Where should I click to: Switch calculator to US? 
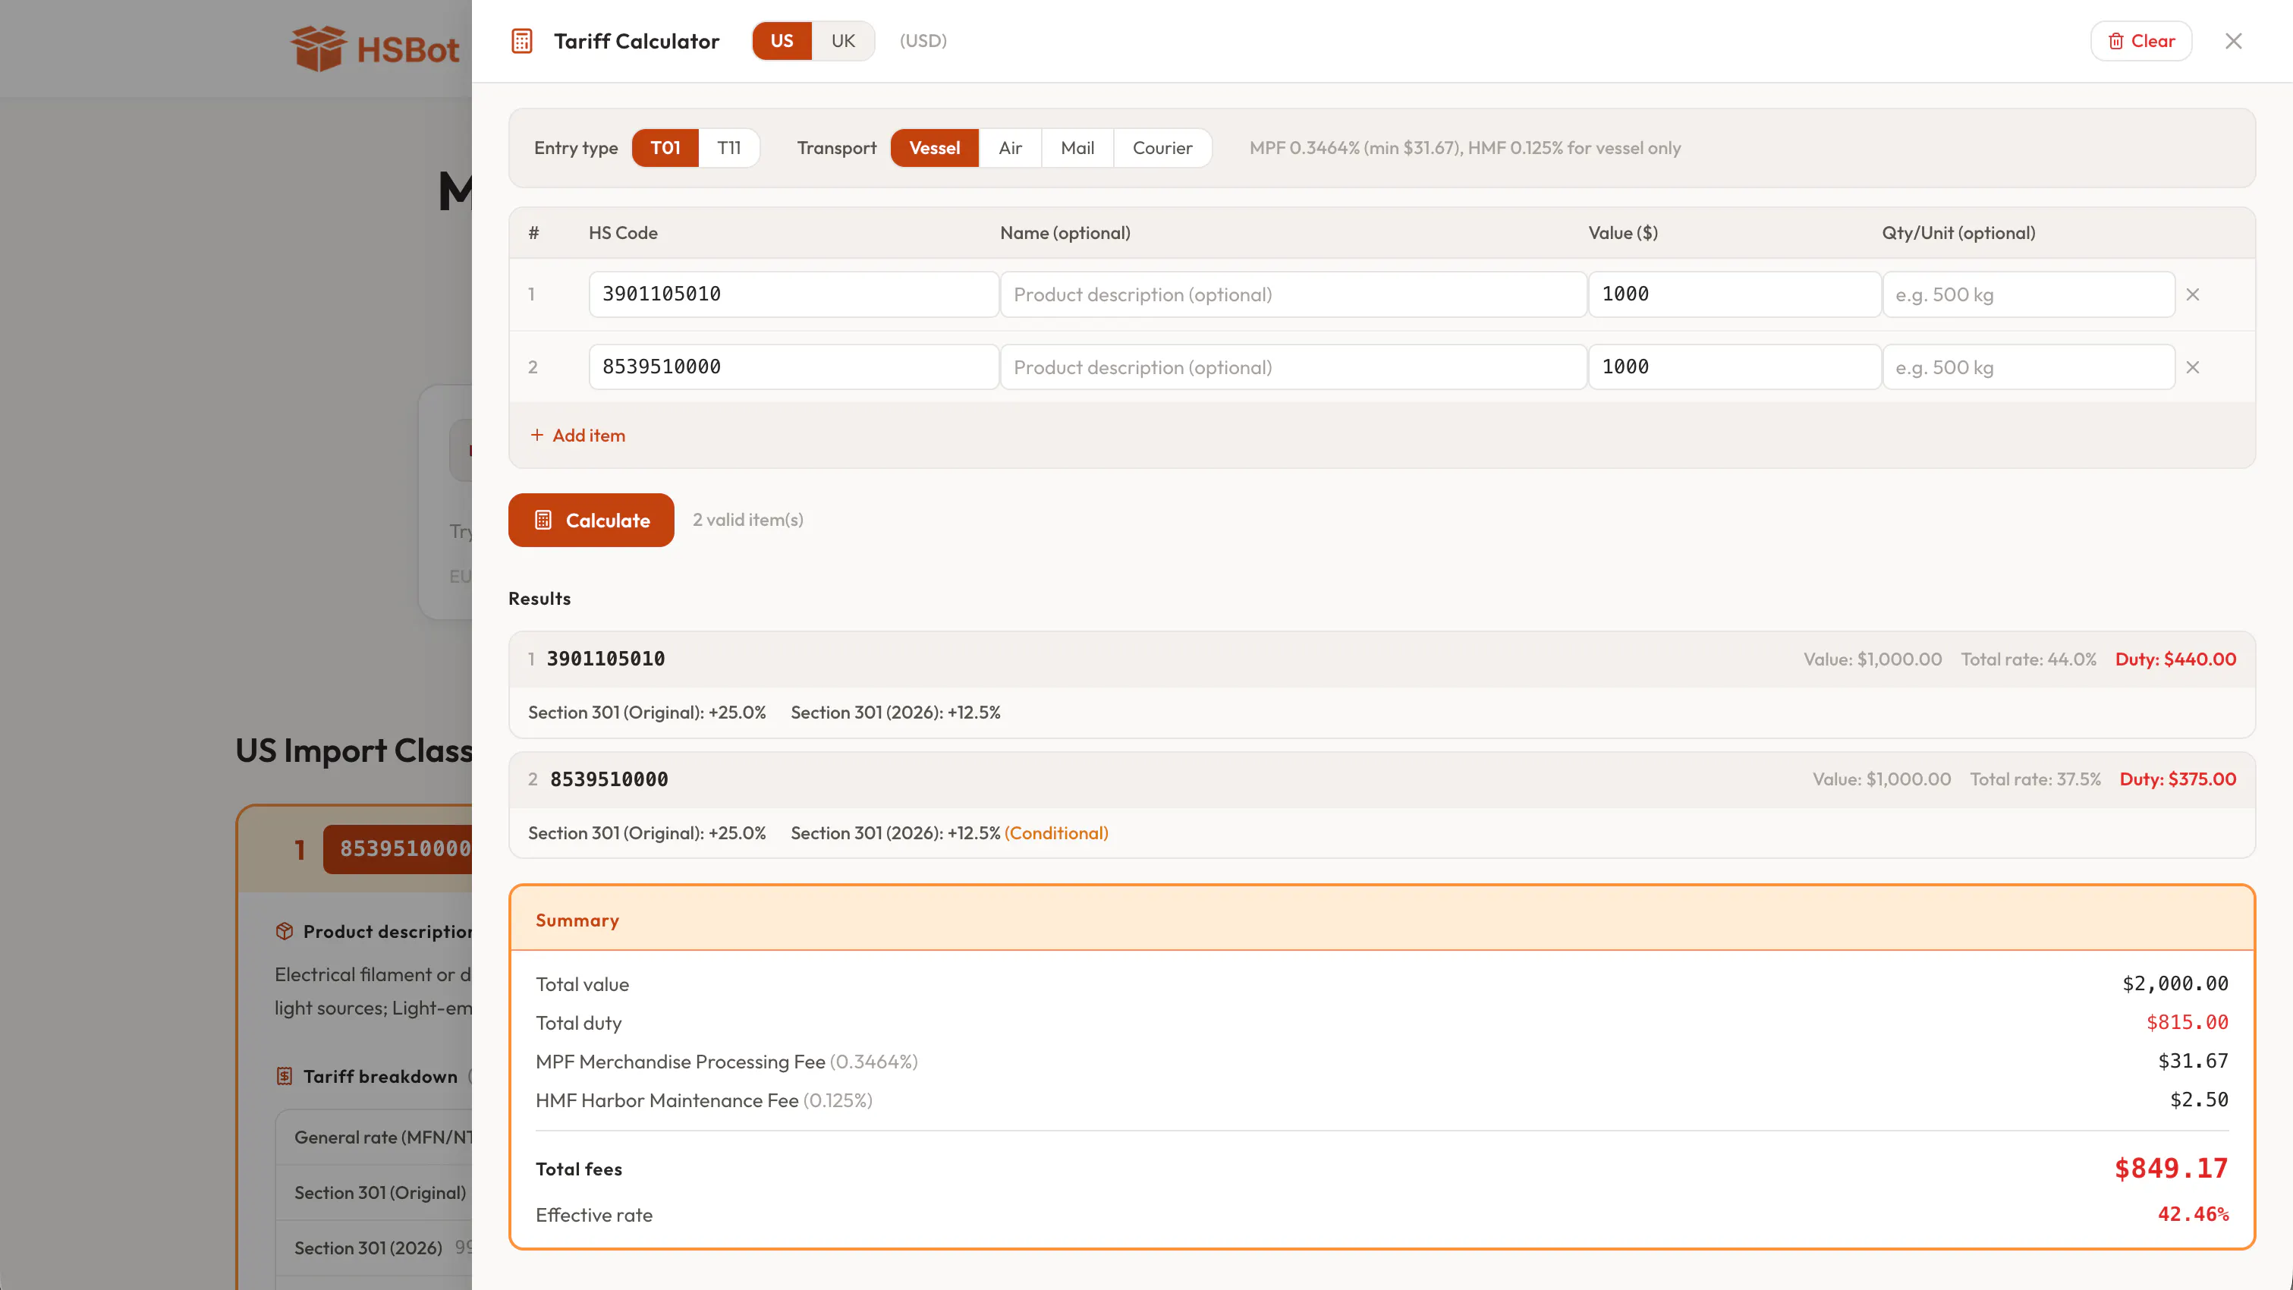pos(782,41)
